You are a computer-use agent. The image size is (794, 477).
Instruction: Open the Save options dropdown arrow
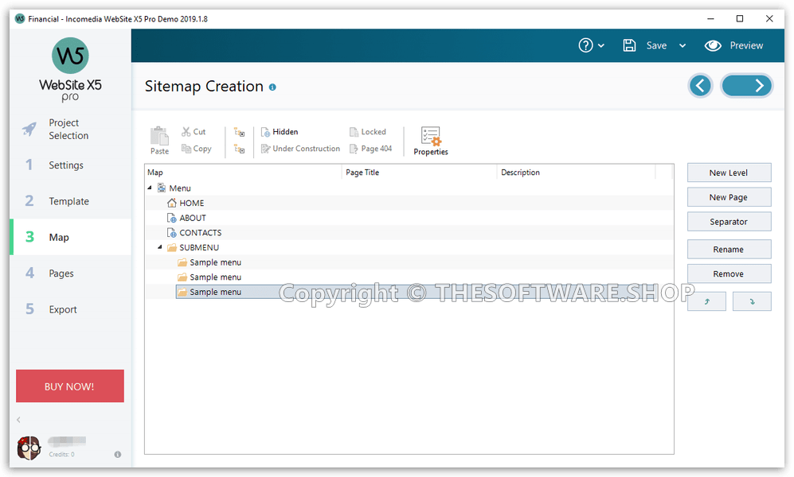coord(683,45)
